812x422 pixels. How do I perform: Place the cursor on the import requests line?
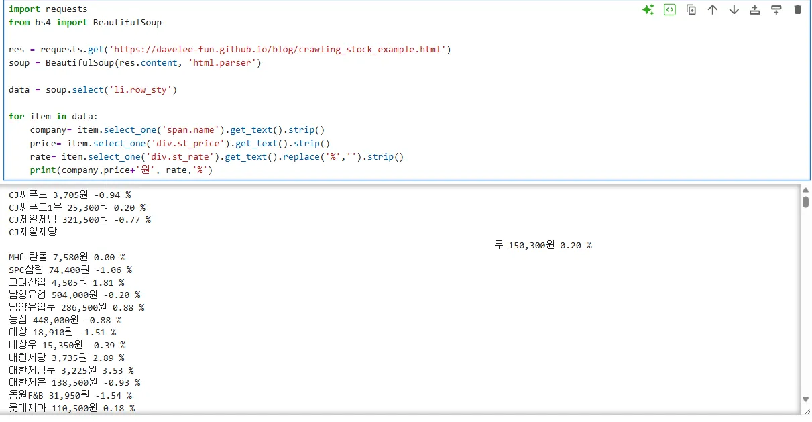click(x=47, y=9)
